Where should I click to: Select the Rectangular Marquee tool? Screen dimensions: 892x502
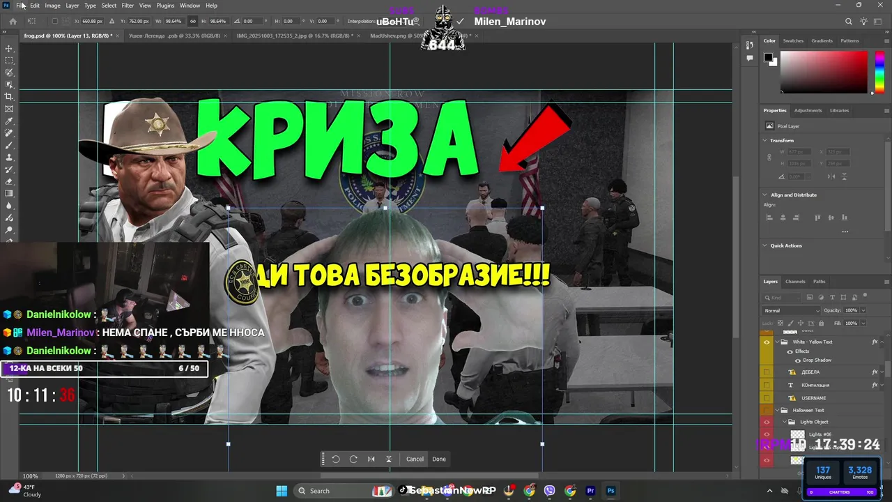click(9, 61)
